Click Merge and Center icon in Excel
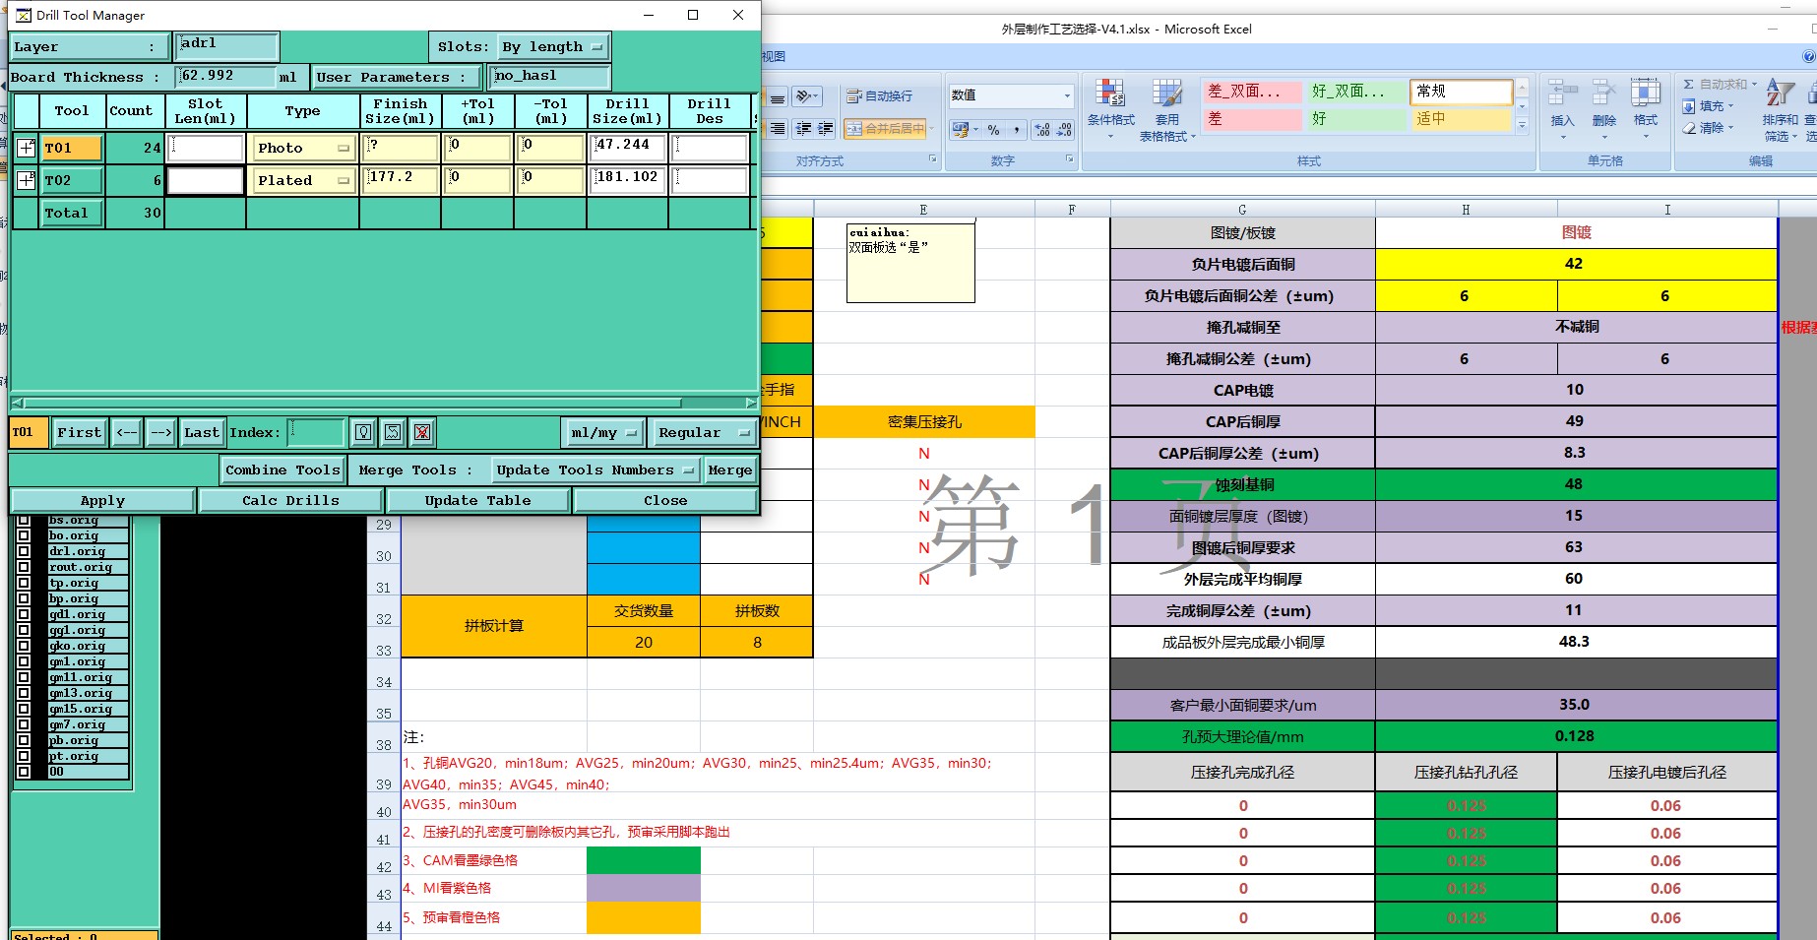The width and height of the screenshot is (1817, 940). click(887, 129)
